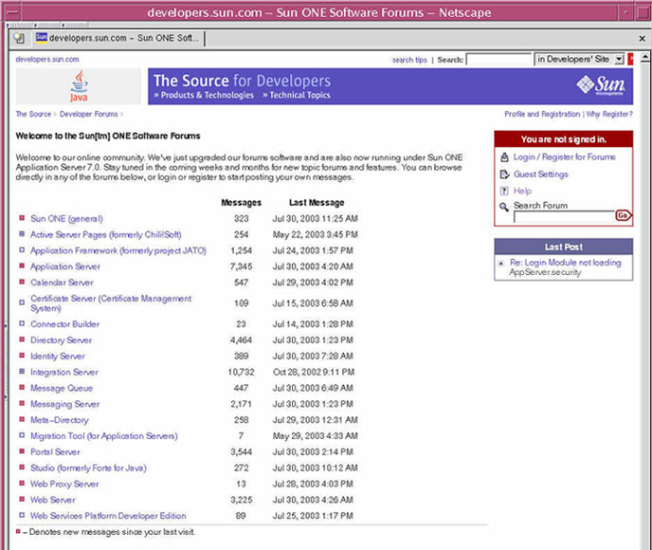
Task: Open the Why Register? link
Action: (609, 114)
